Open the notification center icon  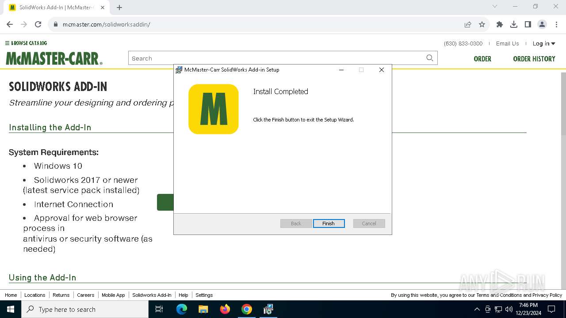[551, 309]
